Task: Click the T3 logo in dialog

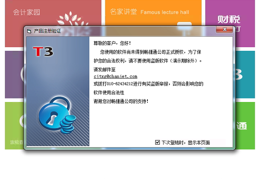Action: coord(43,52)
